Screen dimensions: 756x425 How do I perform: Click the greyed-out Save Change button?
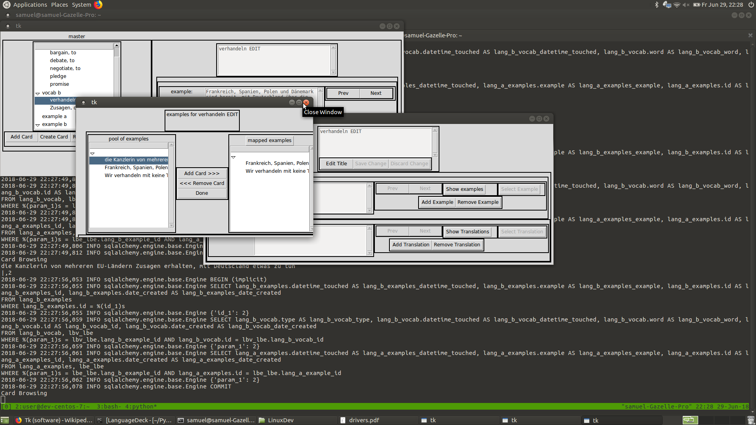tap(371, 164)
